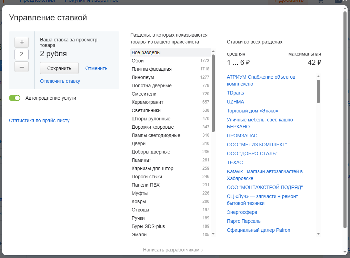Select the Дорожки ковровые section
The width and height of the screenshot is (350, 258).
170,127
